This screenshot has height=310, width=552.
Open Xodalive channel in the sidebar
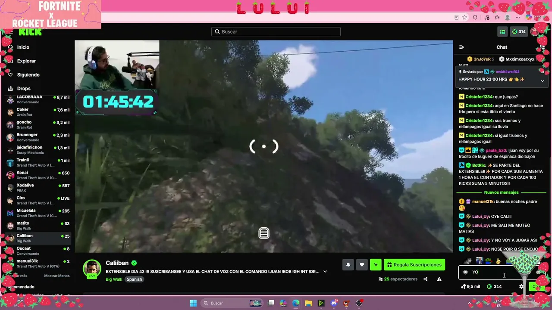[38, 187]
